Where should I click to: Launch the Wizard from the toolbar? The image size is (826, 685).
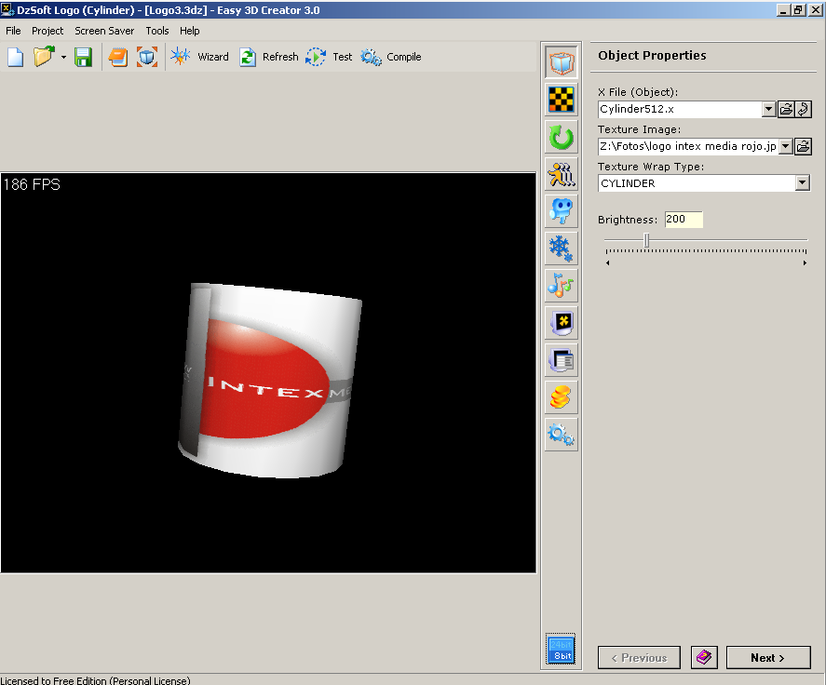[199, 57]
